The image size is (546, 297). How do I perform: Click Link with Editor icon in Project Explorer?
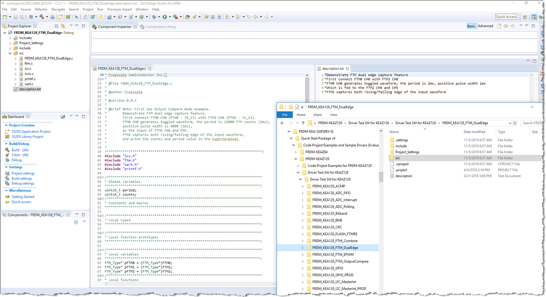(x=63, y=26)
